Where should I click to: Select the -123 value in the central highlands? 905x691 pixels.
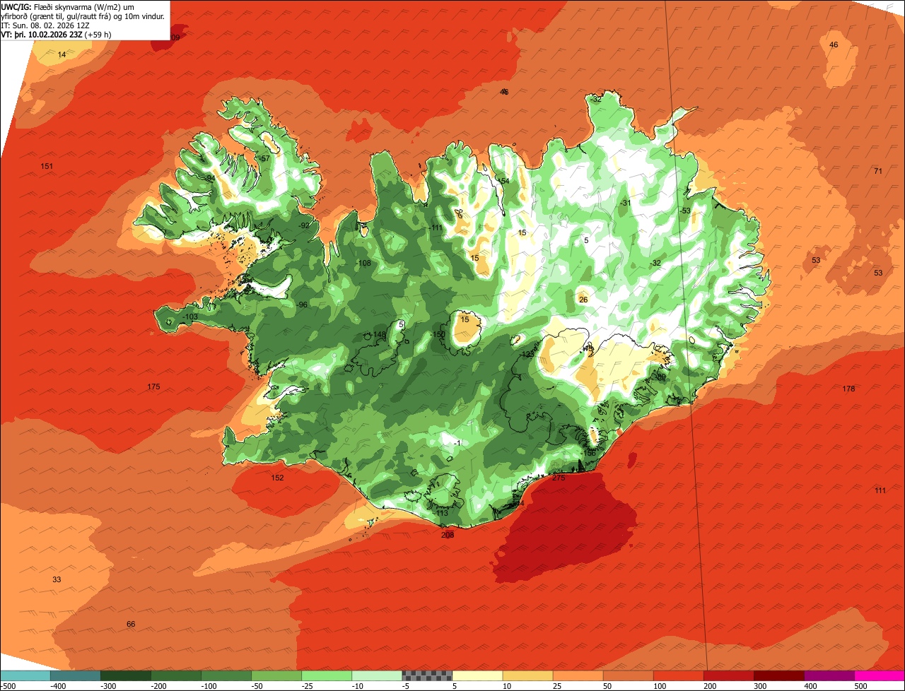527,354
